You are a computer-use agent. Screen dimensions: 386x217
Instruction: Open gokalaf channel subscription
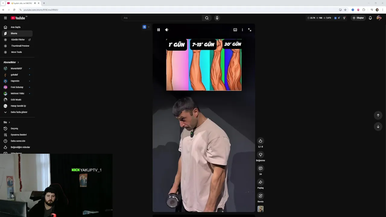point(17,75)
